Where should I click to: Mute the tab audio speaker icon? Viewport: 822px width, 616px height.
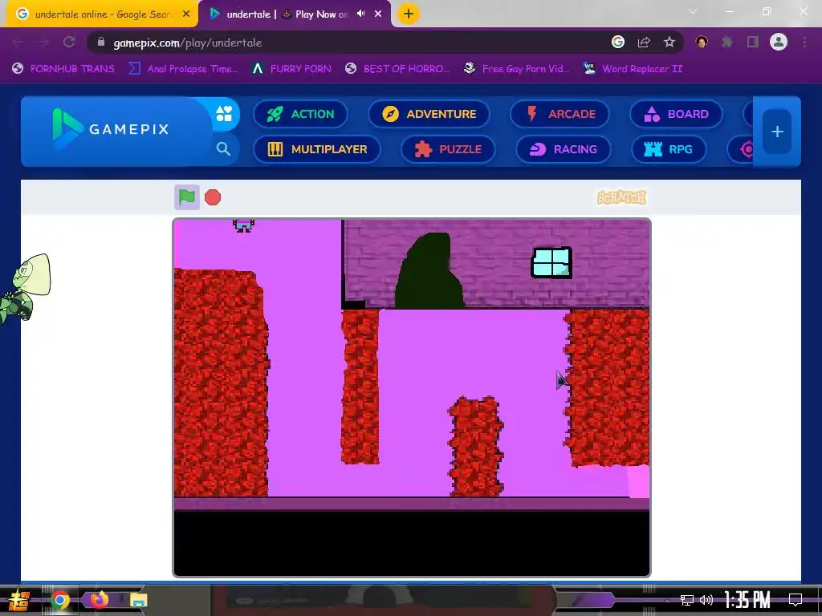click(360, 14)
